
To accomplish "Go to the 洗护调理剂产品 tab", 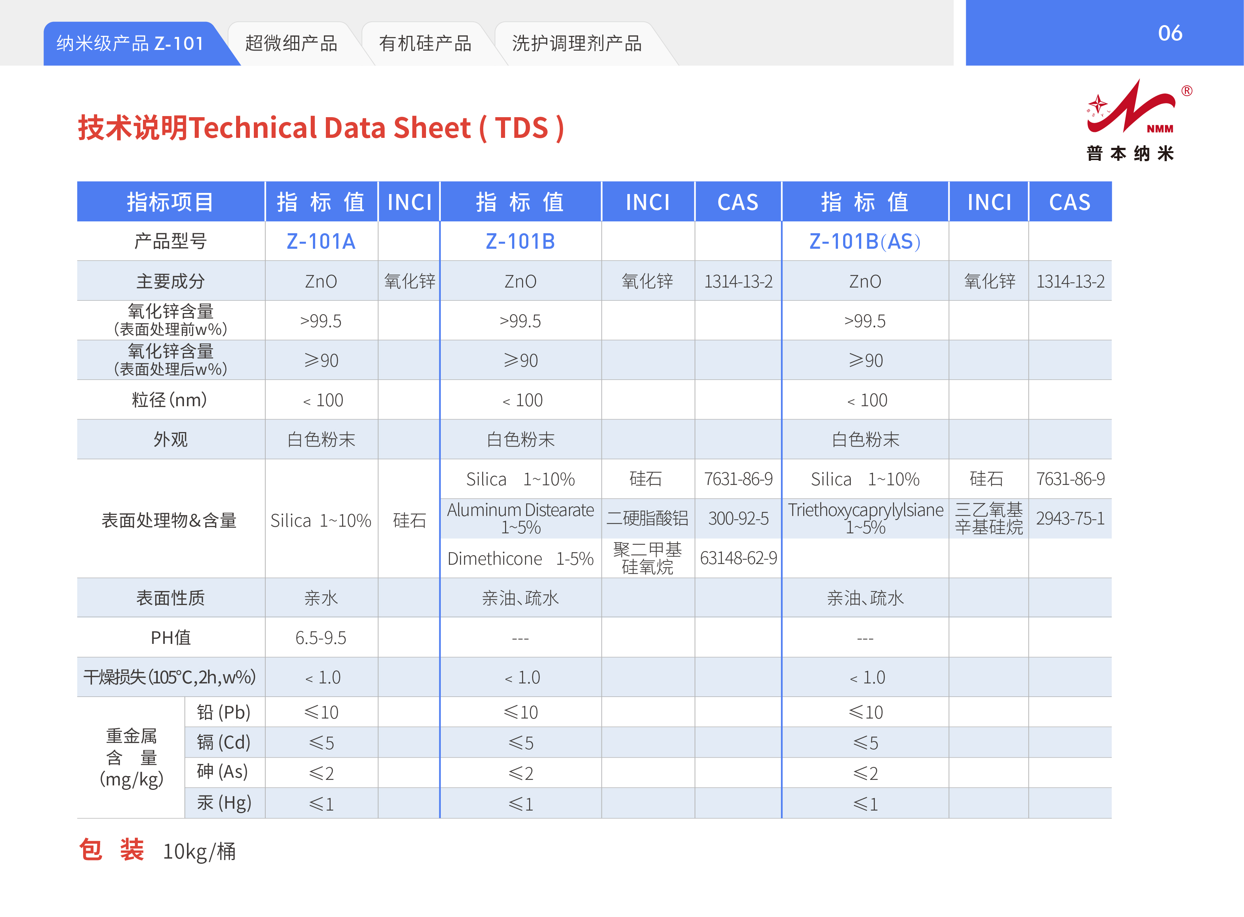I will click(x=576, y=44).
